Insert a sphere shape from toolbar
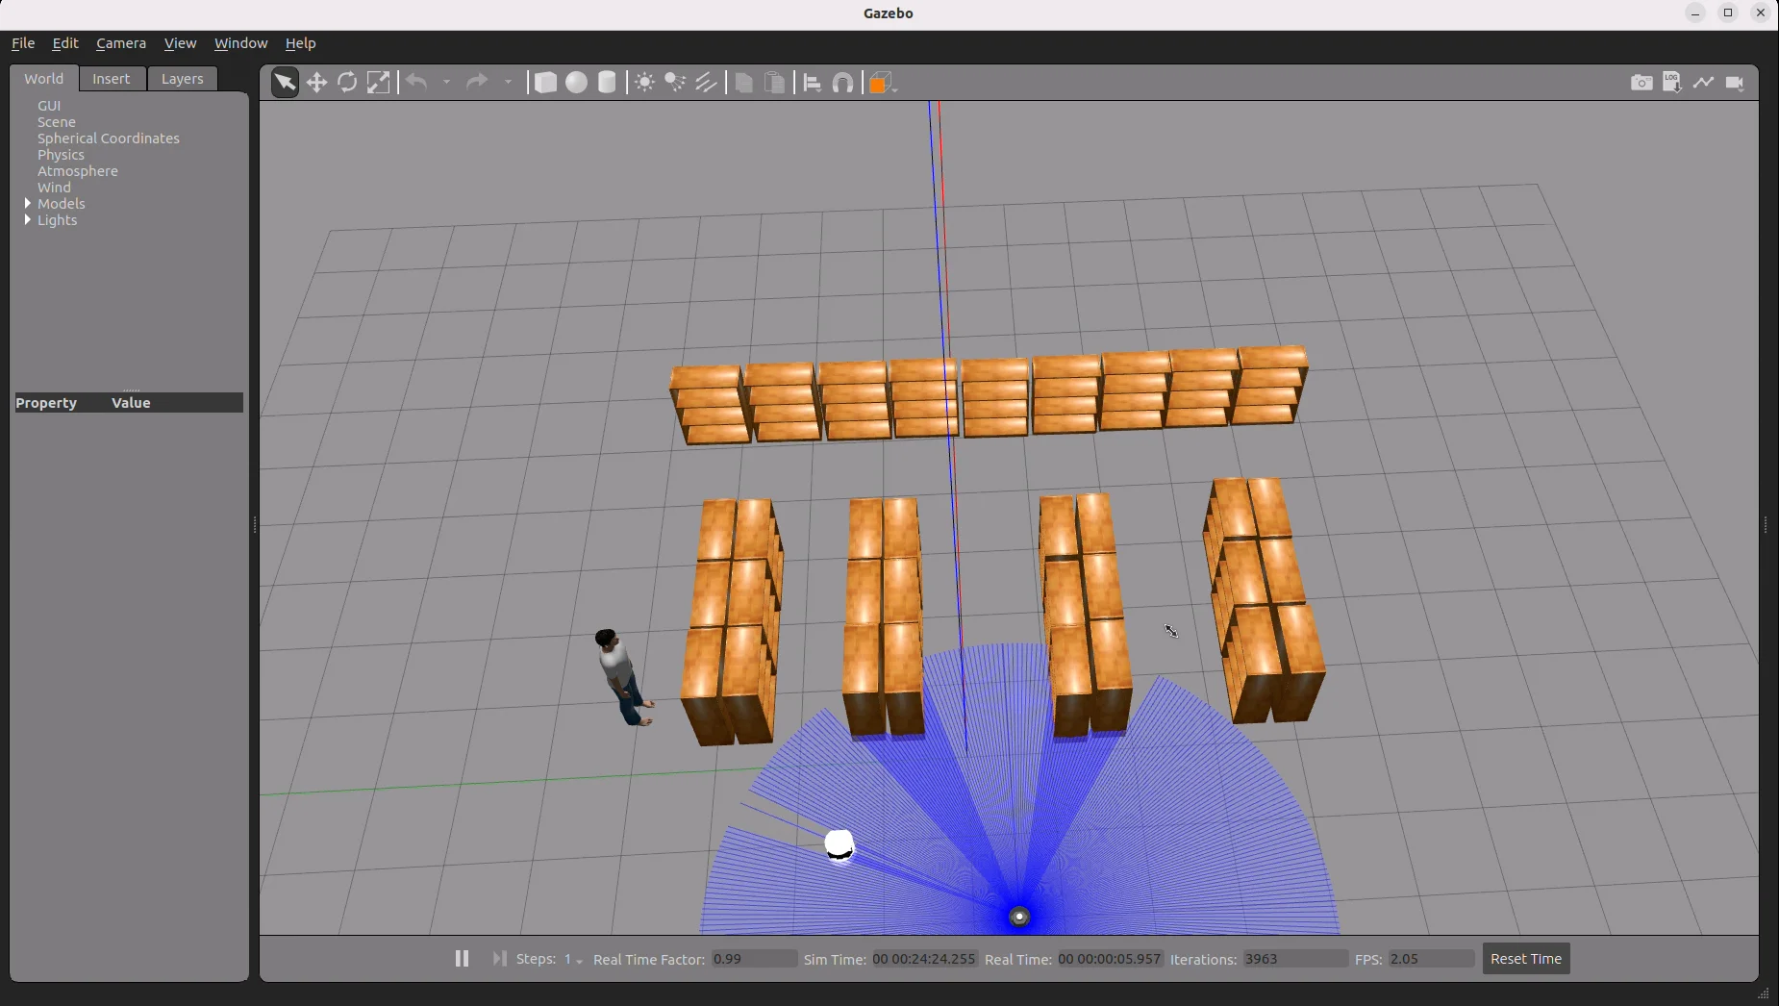 (x=576, y=83)
